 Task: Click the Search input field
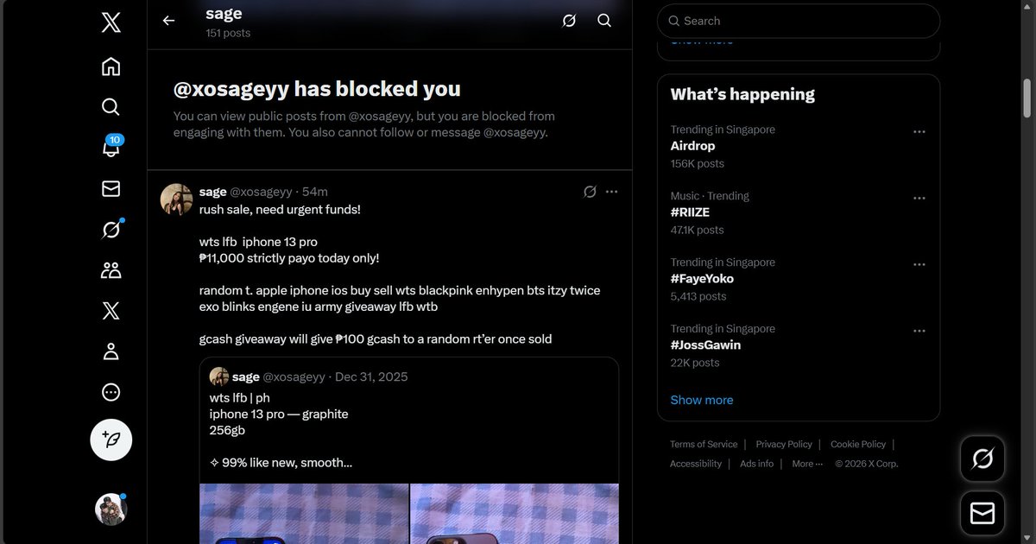799,21
